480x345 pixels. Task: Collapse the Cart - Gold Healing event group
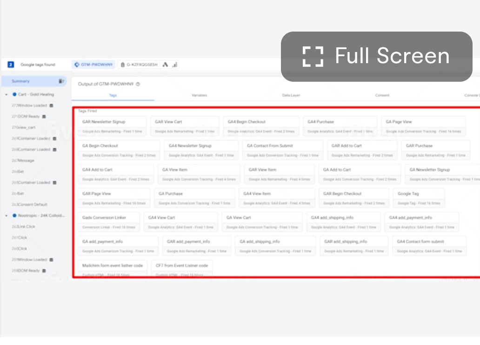7,94
